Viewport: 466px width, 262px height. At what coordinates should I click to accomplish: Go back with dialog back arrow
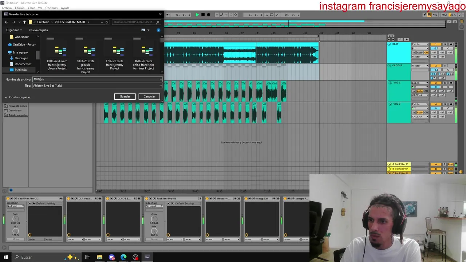[x=6, y=22]
